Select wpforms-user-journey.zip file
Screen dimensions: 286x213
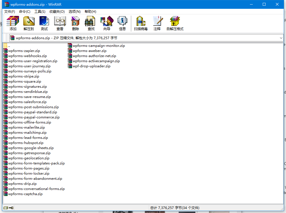tap(27, 66)
